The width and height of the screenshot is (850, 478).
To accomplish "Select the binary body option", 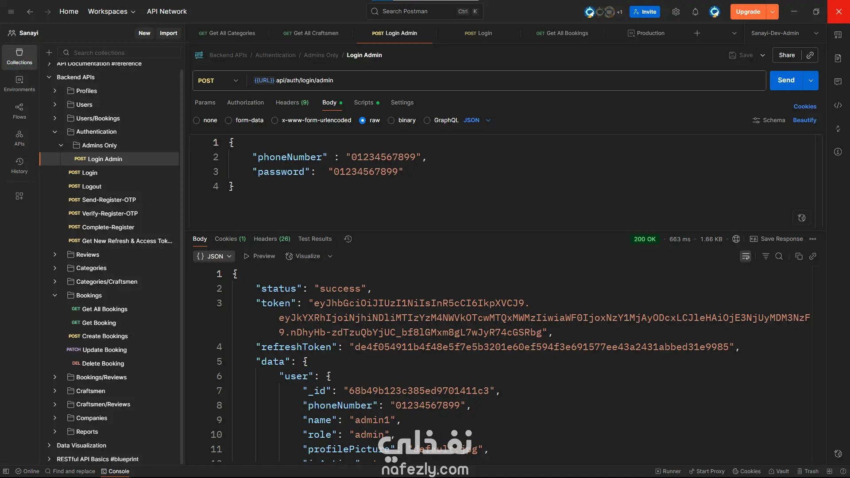I will 391,120.
